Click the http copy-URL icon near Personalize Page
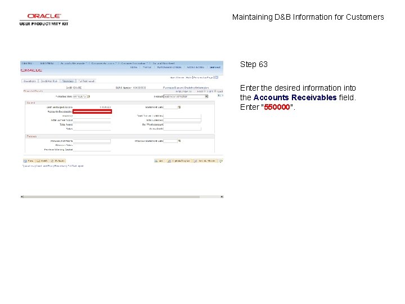405x304 pixels. pyautogui.click(x=217, y=77)
